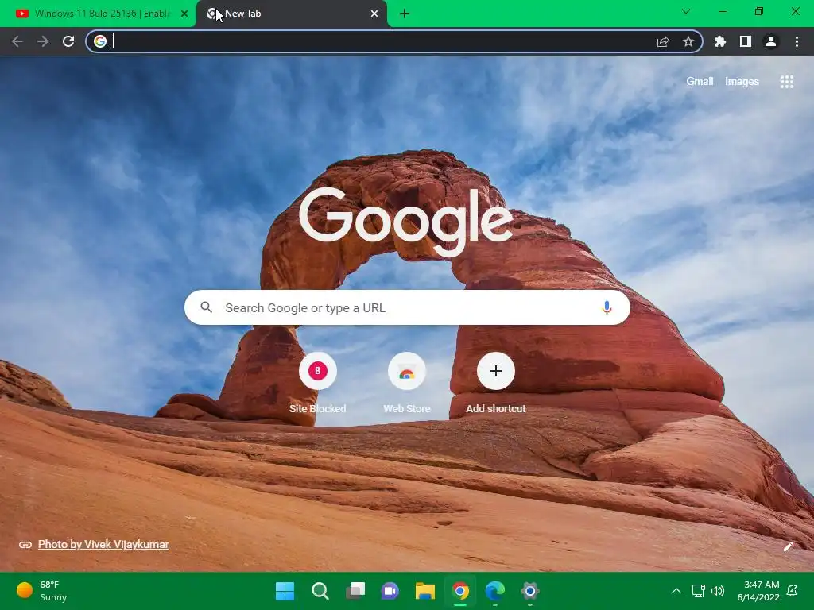Select the New Tab tab
The height and width of the screenshot is (610, 814).
tap(291, 14)
